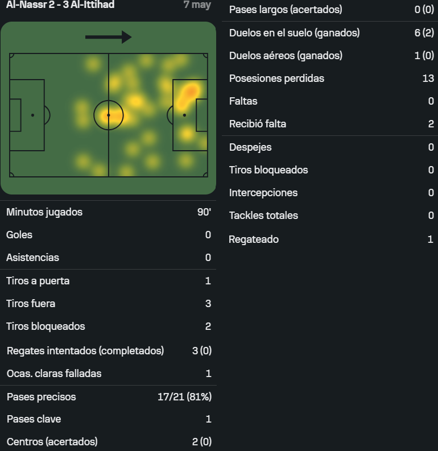438x451 pixels.
Task: Click the Regateado stat row
Action: (330, 239)
